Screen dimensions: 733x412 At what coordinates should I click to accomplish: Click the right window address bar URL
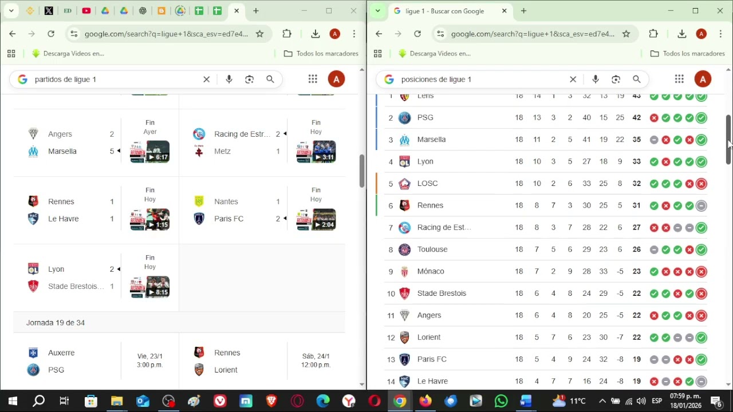point(533,34)
